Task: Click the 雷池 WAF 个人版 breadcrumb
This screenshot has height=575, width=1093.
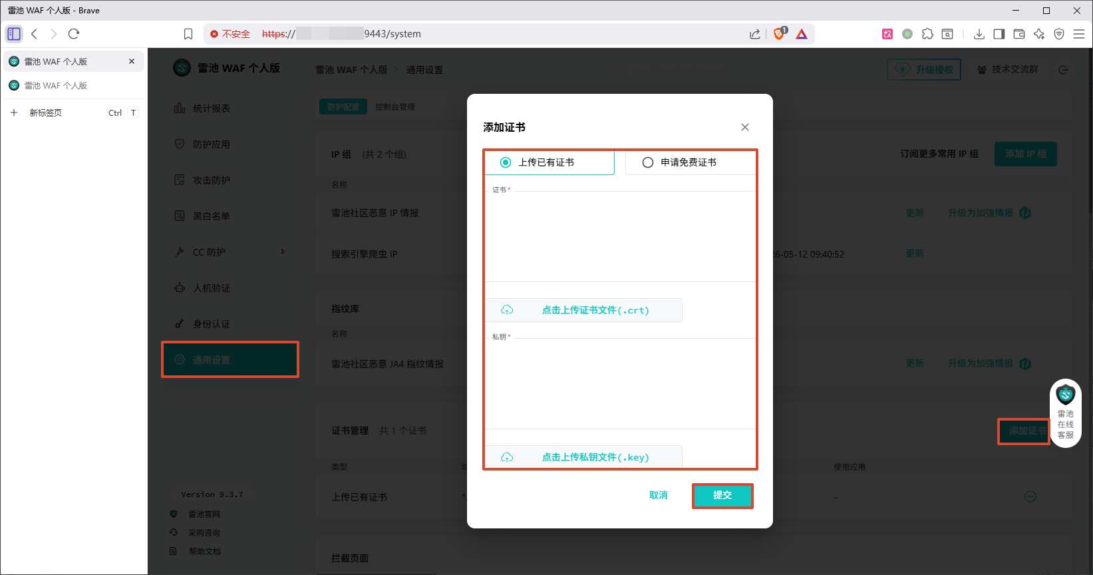Action: [x=351, y=70]
